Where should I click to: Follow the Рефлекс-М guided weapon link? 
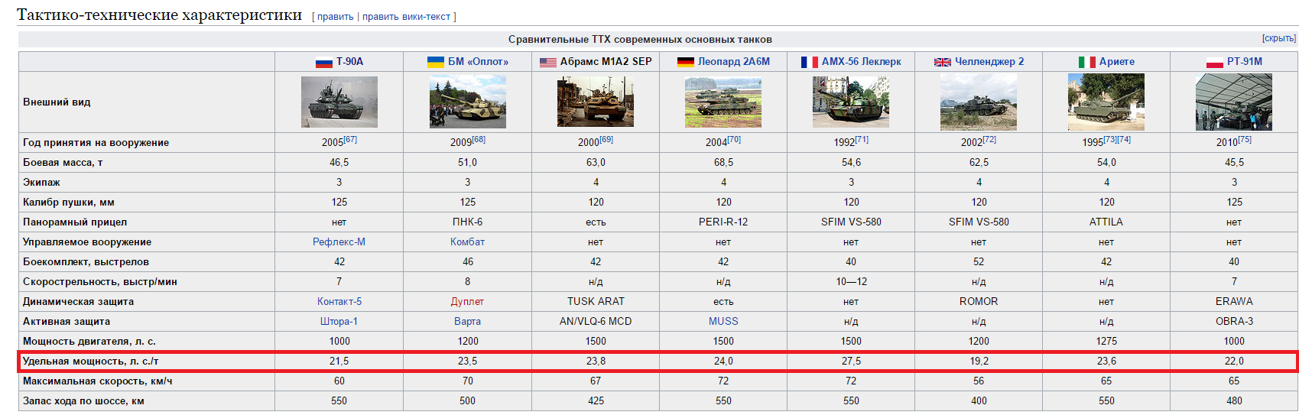pyautogui.click(x=339, y=242)
